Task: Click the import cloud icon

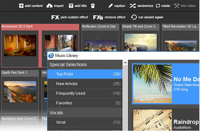Action: pyautogui.click(x=49, y=6)
